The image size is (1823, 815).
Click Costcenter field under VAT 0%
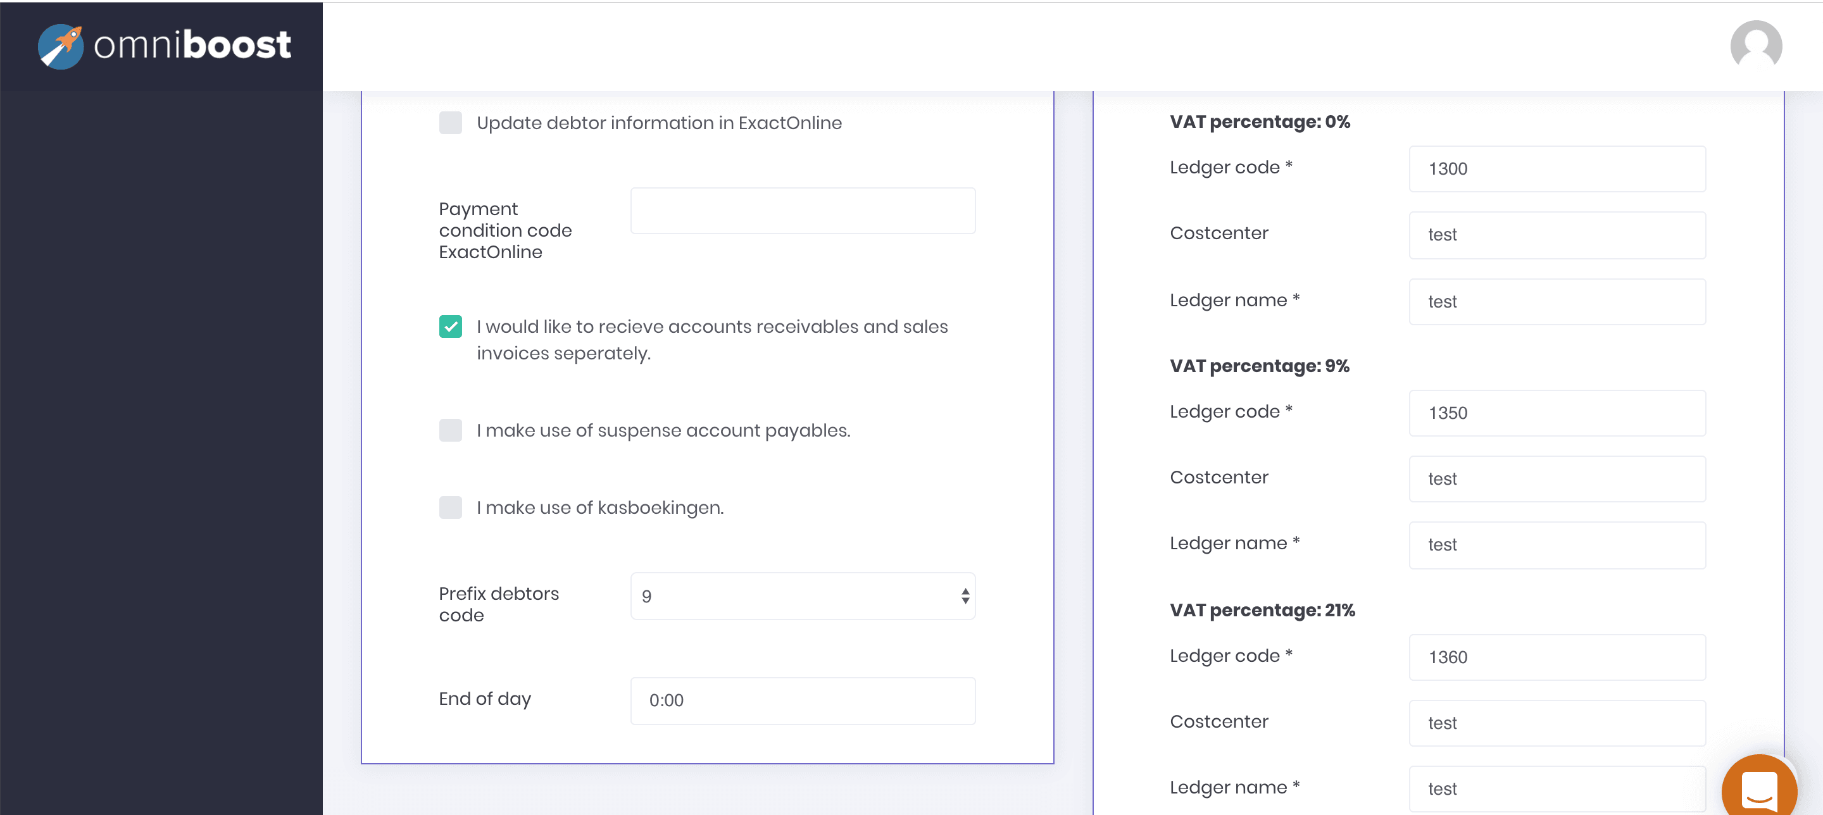(x=1557, y=235)
